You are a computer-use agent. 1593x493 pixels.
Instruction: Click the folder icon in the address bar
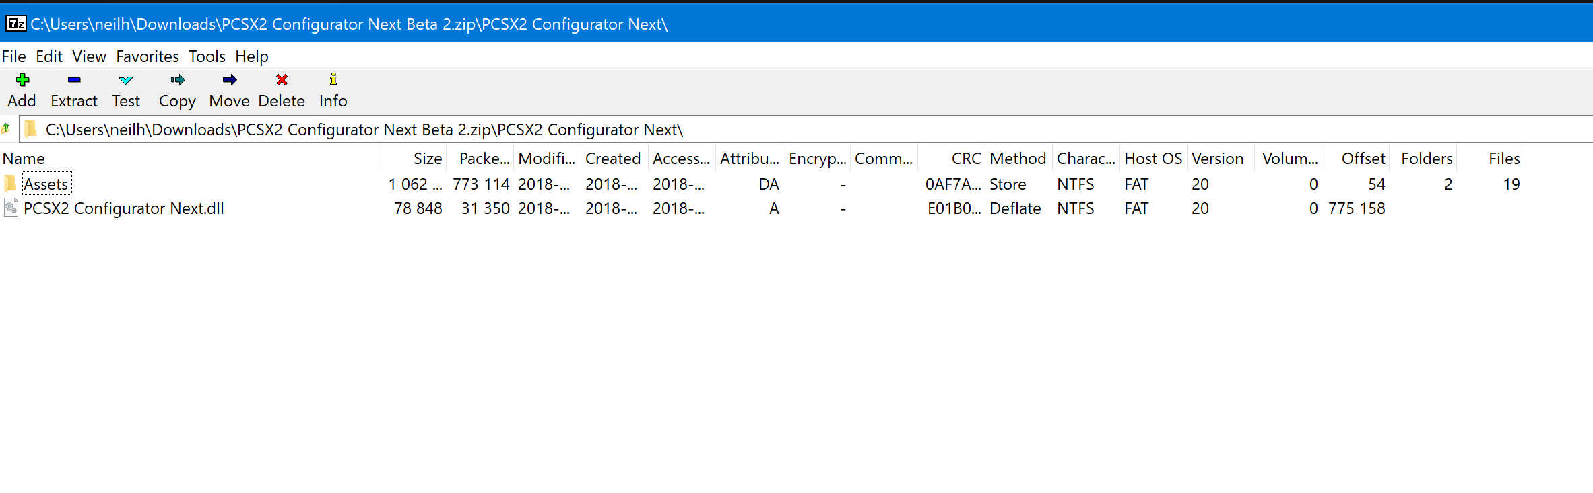tap(30, 128)
